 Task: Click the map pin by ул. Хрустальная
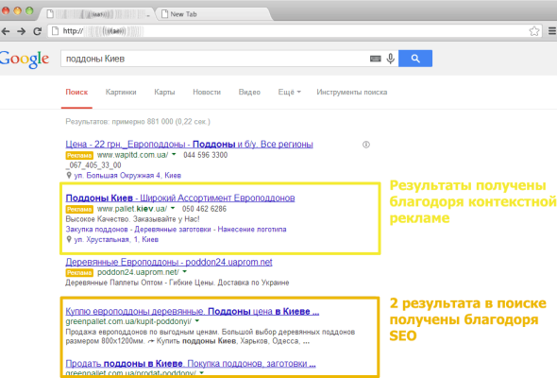(69, 239)
